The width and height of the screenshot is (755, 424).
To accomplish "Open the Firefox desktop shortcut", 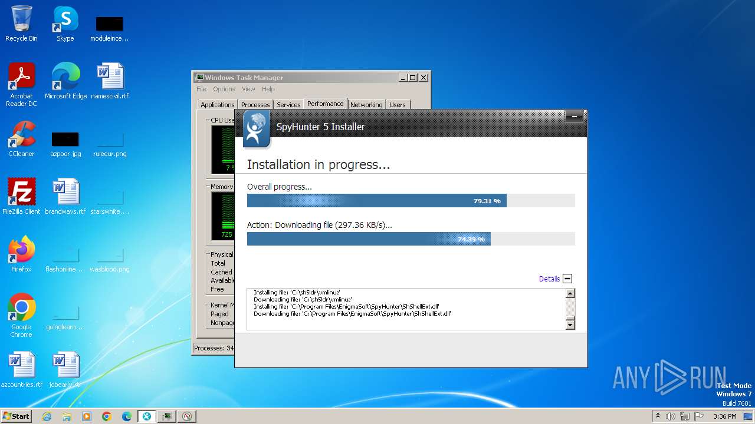I will (x=21, y=254).
